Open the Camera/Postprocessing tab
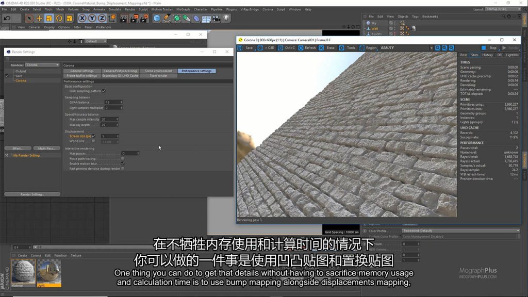Viewport: 528px width, 297px height. pyautogui.click(x=120, y=71)
